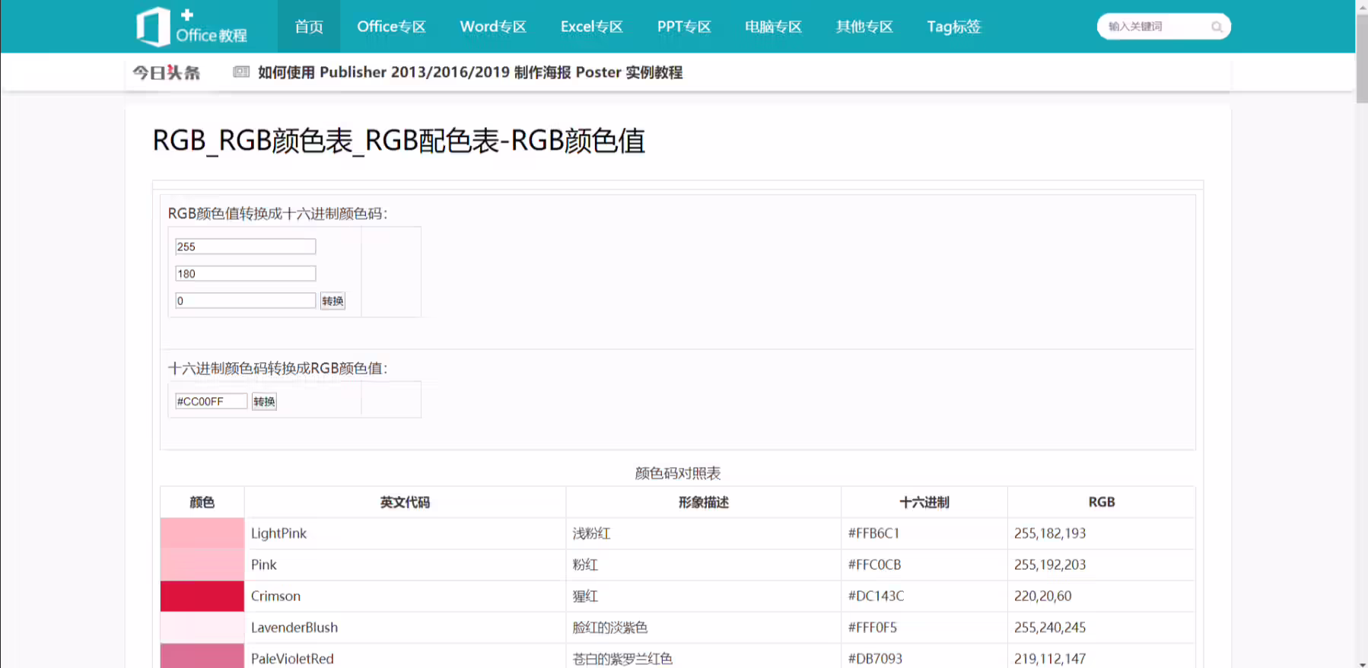Click 转换 button beside the hex field
1368x668 pixels.
tap(264, 401)
